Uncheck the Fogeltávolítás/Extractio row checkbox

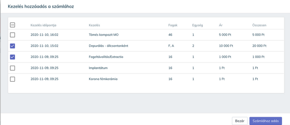pos(12,57)
